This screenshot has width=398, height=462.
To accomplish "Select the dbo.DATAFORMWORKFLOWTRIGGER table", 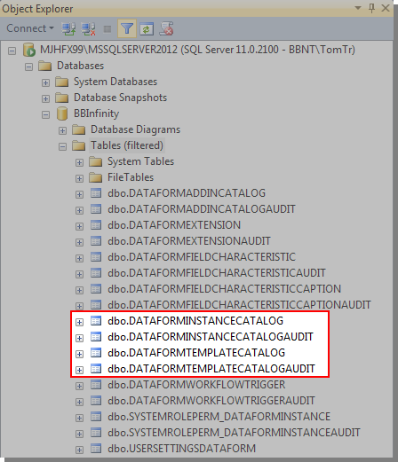I will click(196, 385).
